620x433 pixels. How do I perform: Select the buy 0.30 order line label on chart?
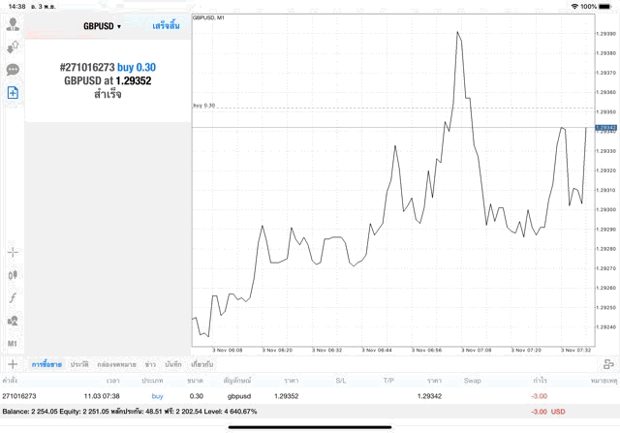204,106
